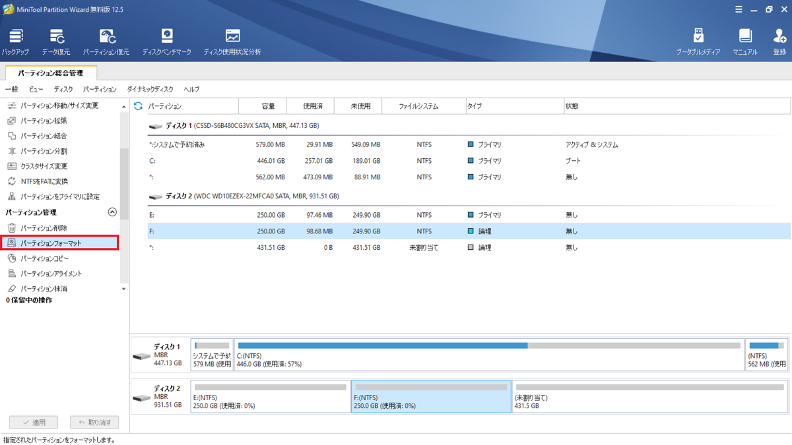Open the ダイナミックディスク menu
Screen dimensions: 792x445
click(x=150, y=89)
